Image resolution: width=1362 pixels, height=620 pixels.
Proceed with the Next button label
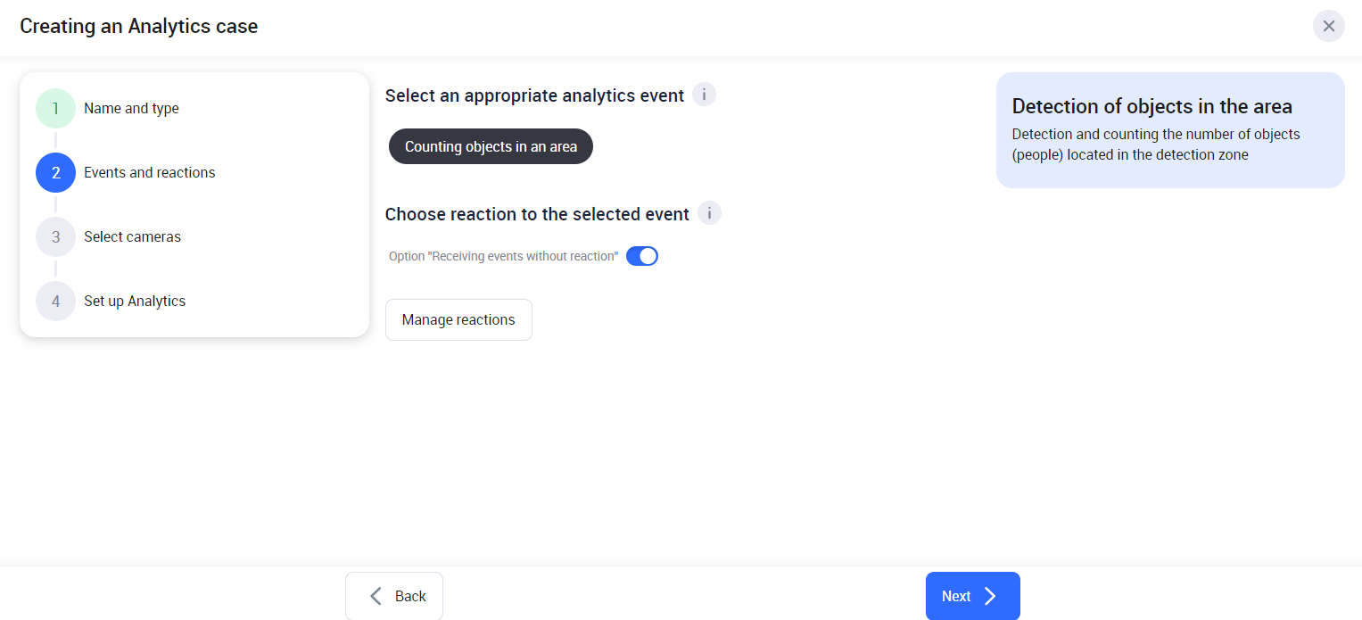955,596
